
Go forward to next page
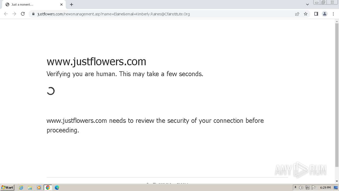tap(14, 14)
